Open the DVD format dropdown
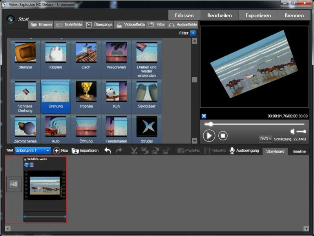The height and width of the screenshot is (236, 314). [266, 139]
